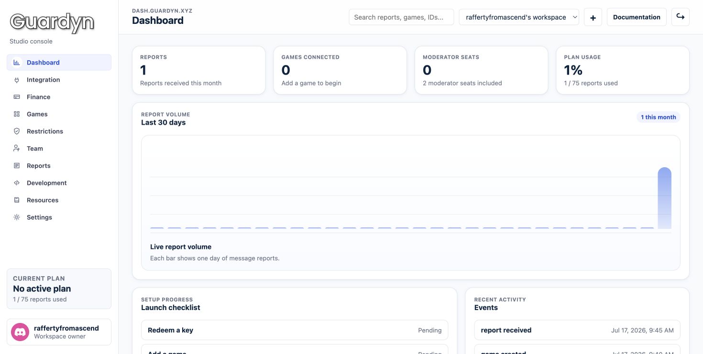Click the sign-out arrow icon
Viewport: 703px width, 354px height.
[680, 17]
